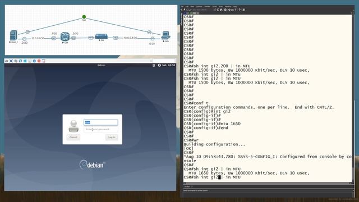Click the 'debian' title in VM top bar
The image size is (359, 202).
(x=101, y=65)
